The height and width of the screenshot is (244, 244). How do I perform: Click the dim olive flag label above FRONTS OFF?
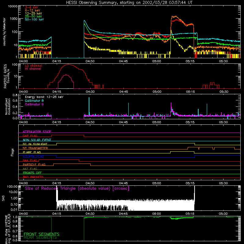coord(30,169)
